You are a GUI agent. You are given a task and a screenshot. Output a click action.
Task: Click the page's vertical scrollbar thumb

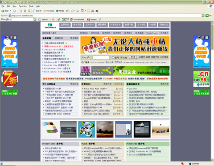click(x=212, y=37)
